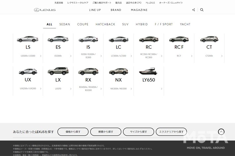
Task: Switch to the SEDAN tab
Action: pos(65,24)
